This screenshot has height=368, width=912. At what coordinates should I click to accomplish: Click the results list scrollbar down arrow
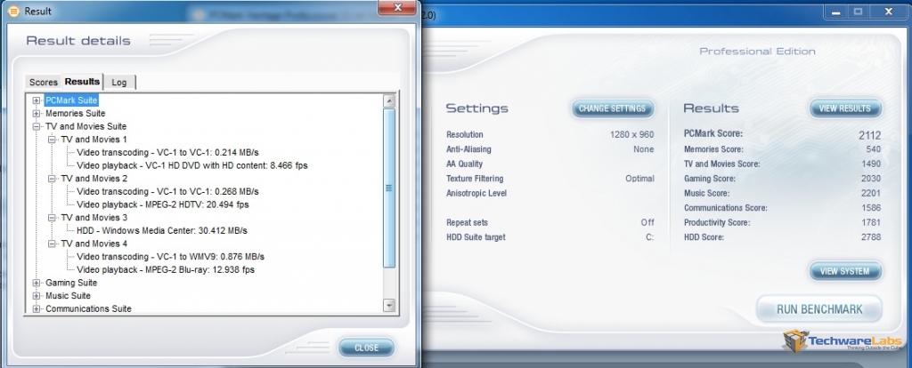point(388,305)
